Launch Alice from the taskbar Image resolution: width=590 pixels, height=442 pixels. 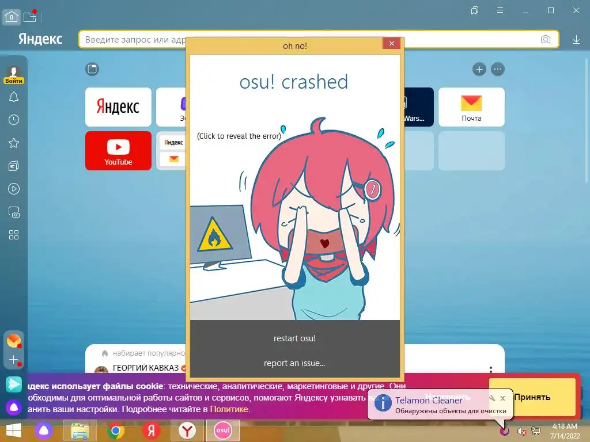44,430
